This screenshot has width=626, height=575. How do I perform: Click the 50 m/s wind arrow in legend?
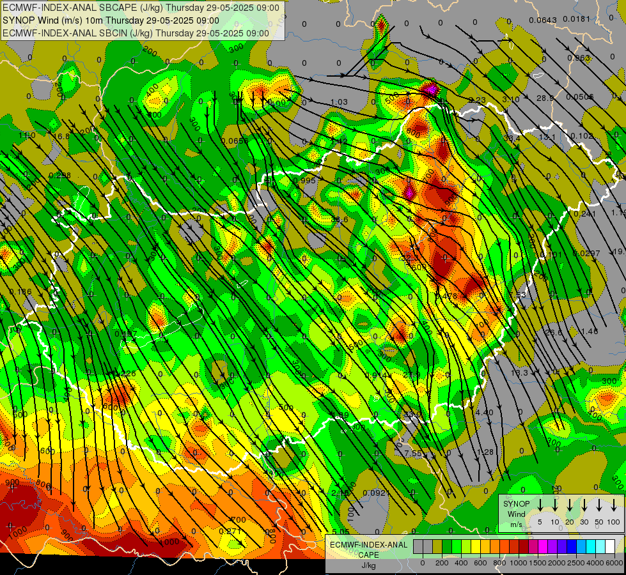[x=599, y=505]
